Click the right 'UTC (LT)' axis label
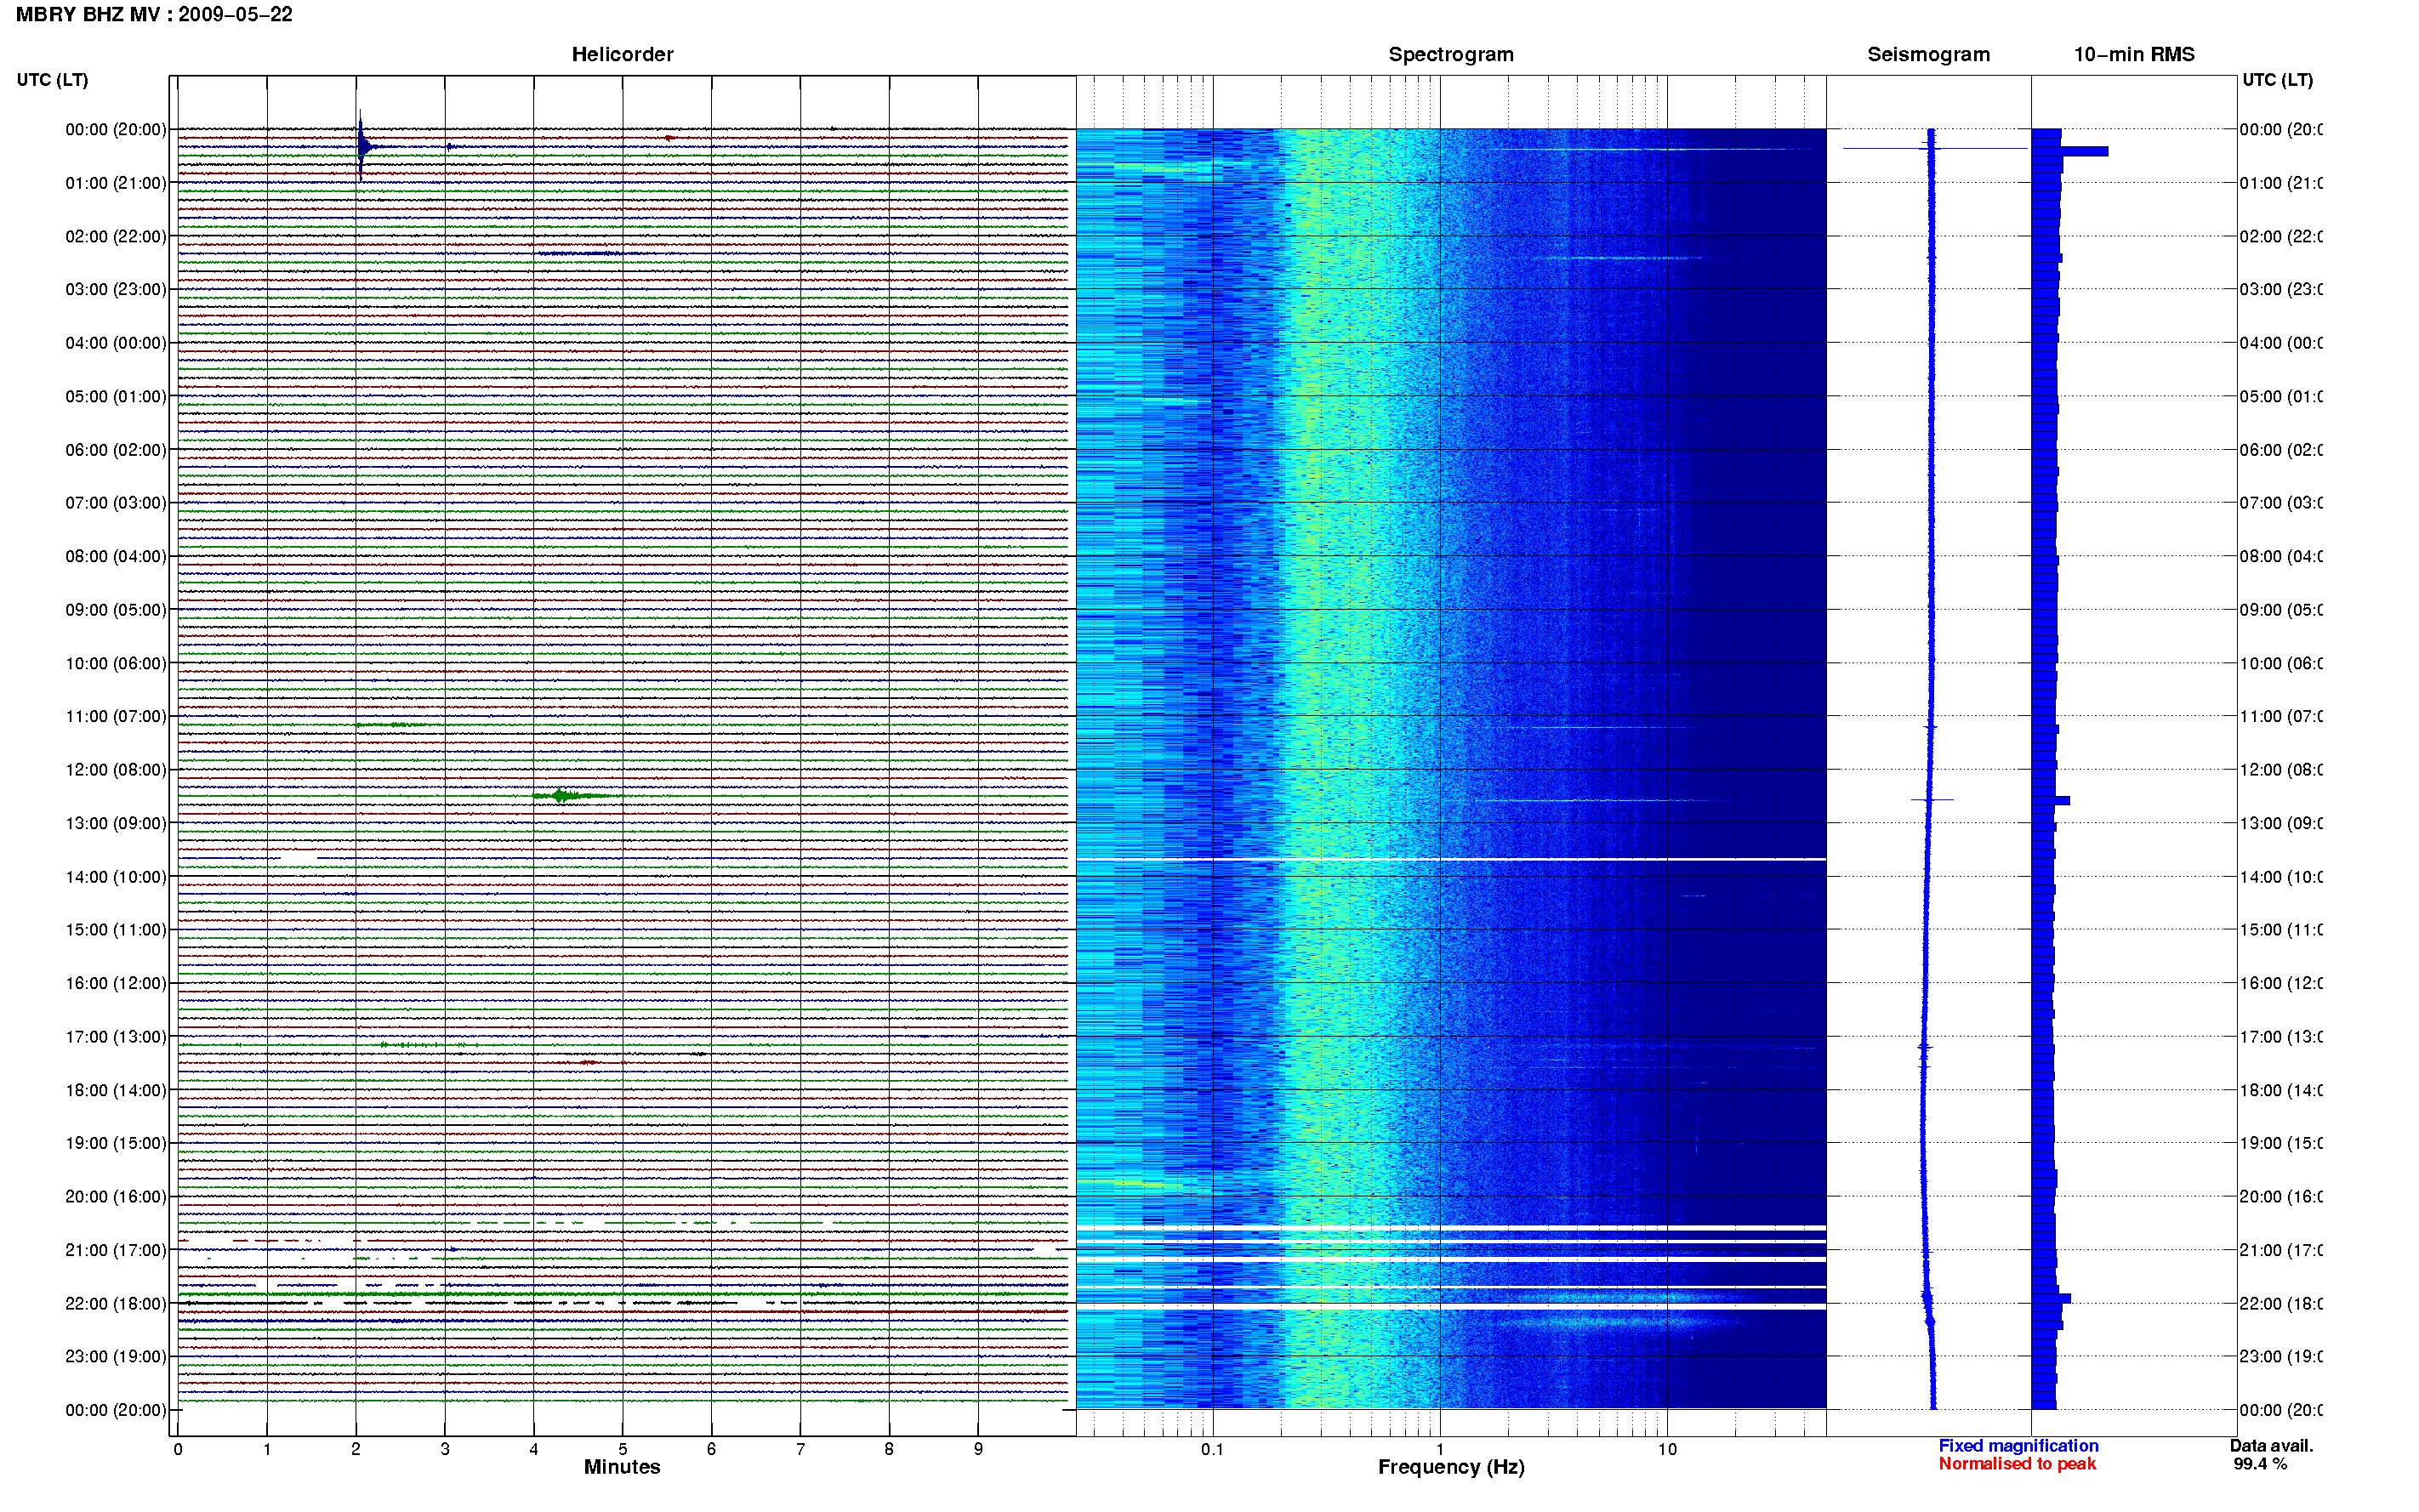Viewport: 2419px width, 1512px height. [2277, 80]
